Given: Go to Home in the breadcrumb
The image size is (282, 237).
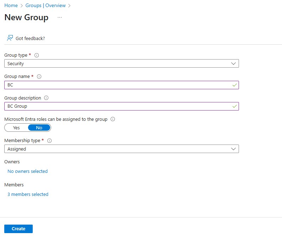Looking at the screenshot, I should (11, 5).
